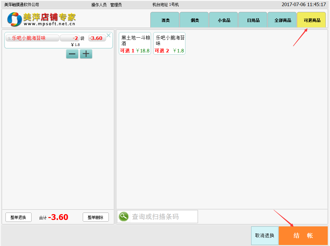Click the minus quantity button
The height and width of the screenshot is (246, 330).
coord(72,54)
